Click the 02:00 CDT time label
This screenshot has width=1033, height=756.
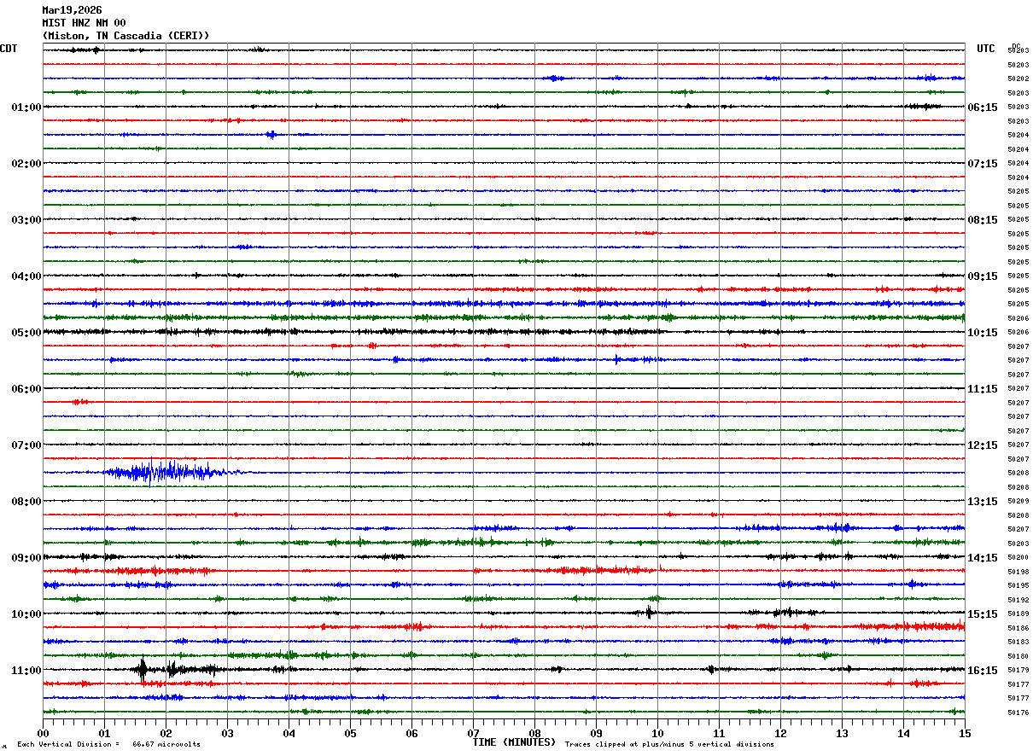pyautogui.click(x=26, y=164)
